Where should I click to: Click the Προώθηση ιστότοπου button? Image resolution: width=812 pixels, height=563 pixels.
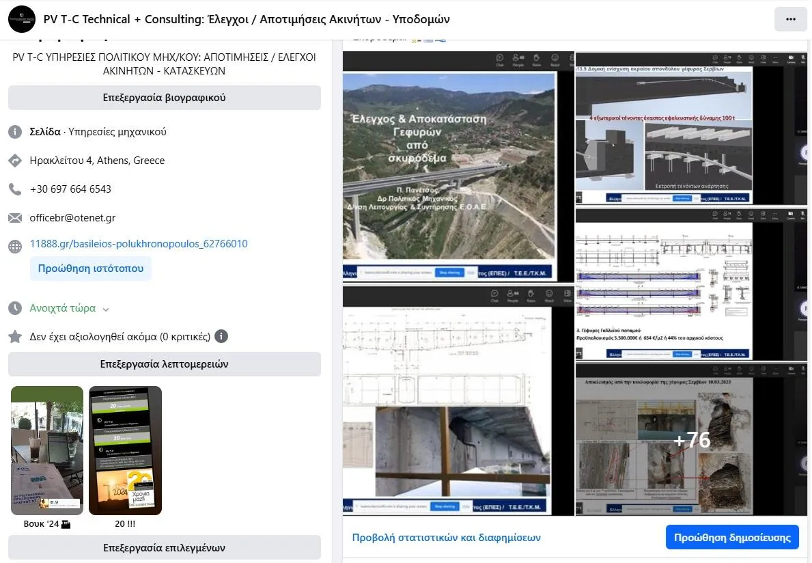91,269
